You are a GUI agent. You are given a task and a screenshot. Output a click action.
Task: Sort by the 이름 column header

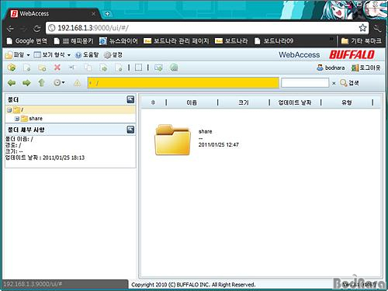coord(192,102)
